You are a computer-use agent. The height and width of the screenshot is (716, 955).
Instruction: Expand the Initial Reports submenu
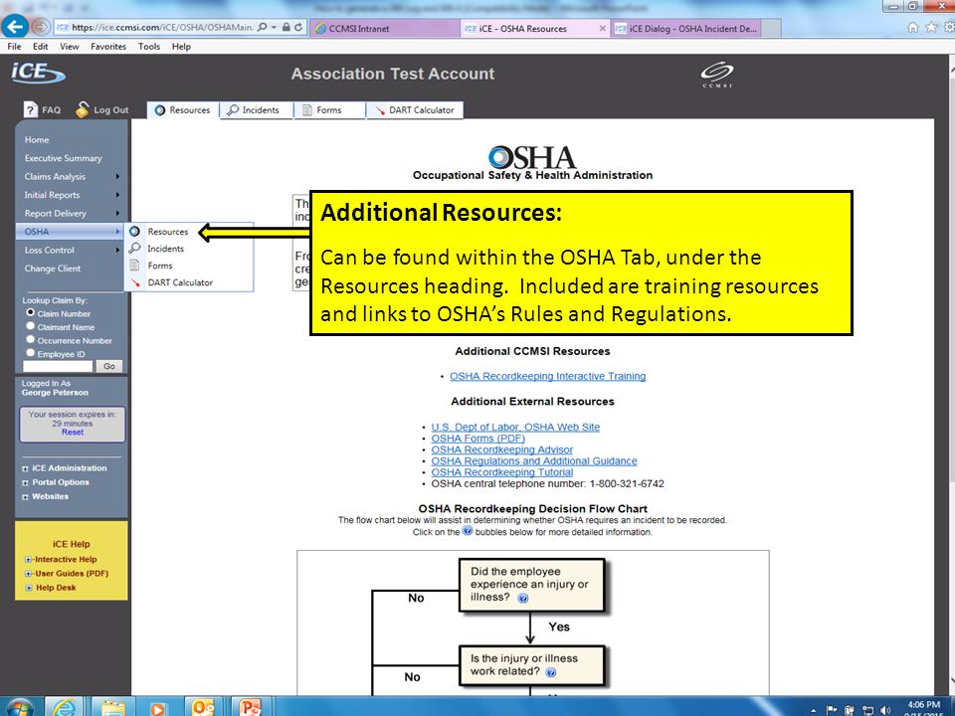[x=117, y=195]
